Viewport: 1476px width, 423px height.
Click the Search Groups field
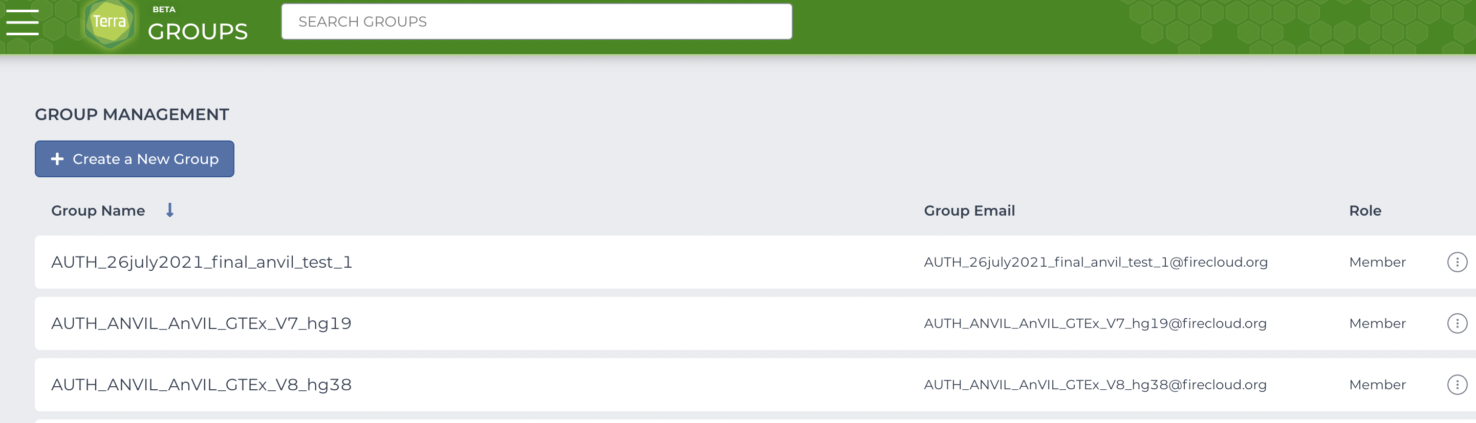[536, 22]
